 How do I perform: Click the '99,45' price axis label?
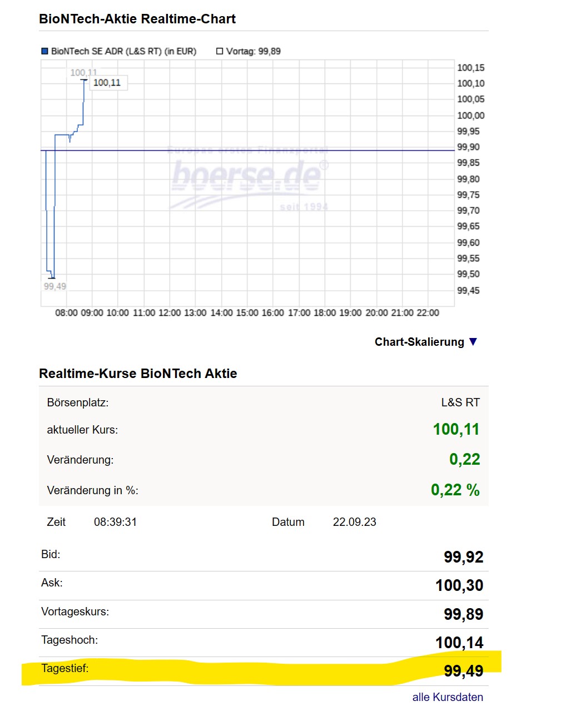coord(468,291)
